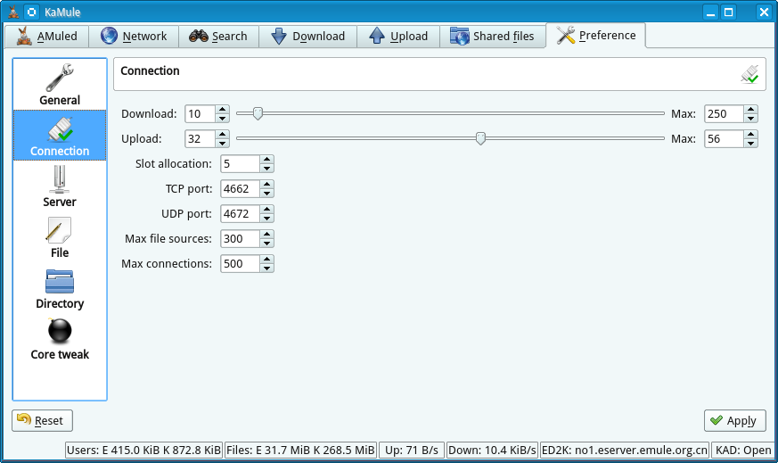This screenshot has width=778, height=463.
Task: Decrease the Max connections value
Action: click(267, 268)
